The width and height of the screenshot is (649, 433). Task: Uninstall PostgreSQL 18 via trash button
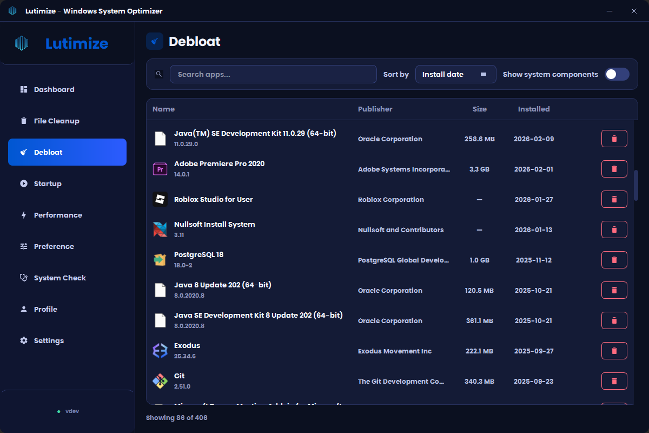click(614, 260)
